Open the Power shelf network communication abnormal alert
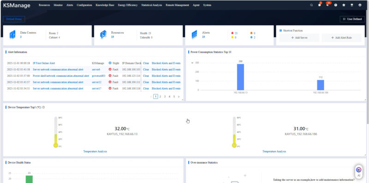This screenshot has height=183, width=369. 61,76
